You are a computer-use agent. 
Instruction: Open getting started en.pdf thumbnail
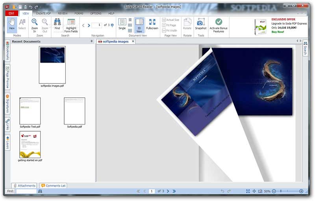[x=30, y=145]
